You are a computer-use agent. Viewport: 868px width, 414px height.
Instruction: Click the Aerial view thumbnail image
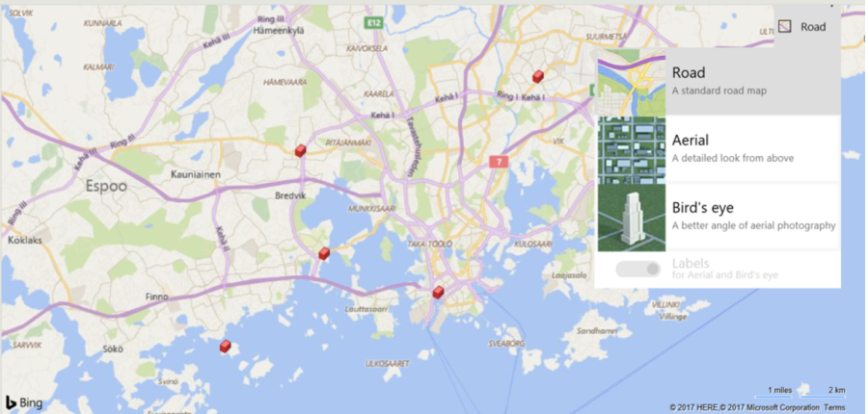[x=632, y=149]
